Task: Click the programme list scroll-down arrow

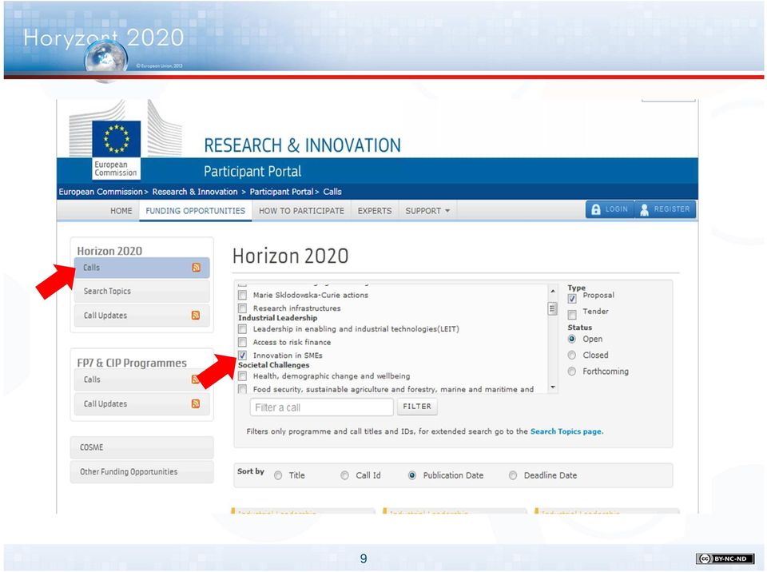Action: pos(553,387)
